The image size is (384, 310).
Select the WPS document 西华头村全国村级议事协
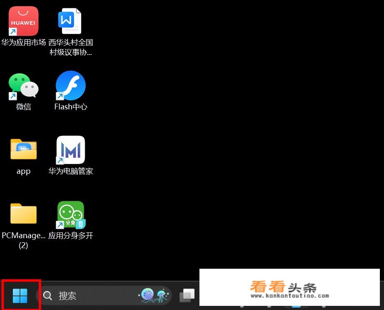click(x=70, y=21)
